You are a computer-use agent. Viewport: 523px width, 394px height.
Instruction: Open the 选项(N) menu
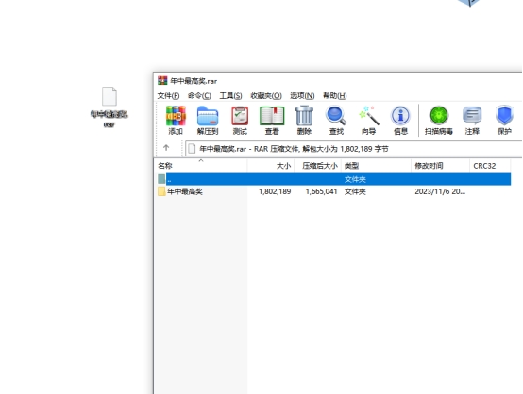tap(302, 96)
